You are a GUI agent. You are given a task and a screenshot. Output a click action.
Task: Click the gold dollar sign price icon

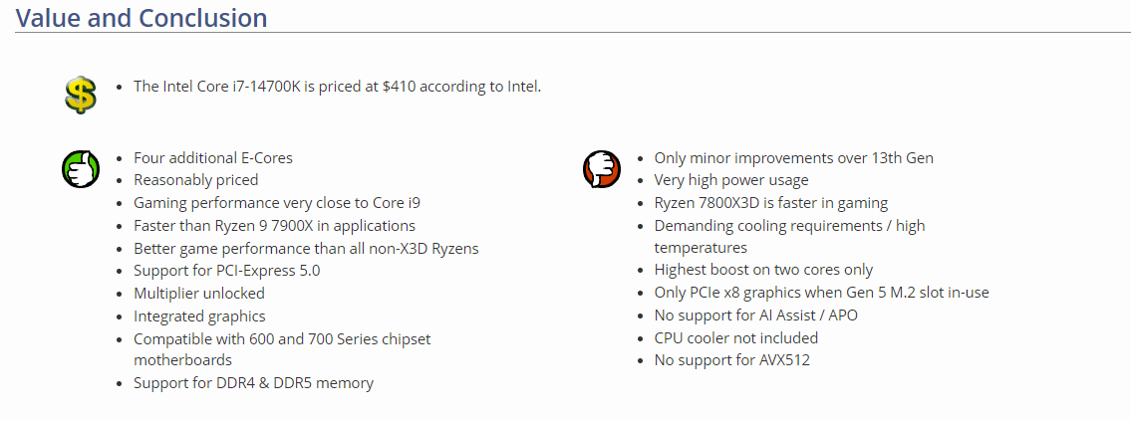pos(81,95)
